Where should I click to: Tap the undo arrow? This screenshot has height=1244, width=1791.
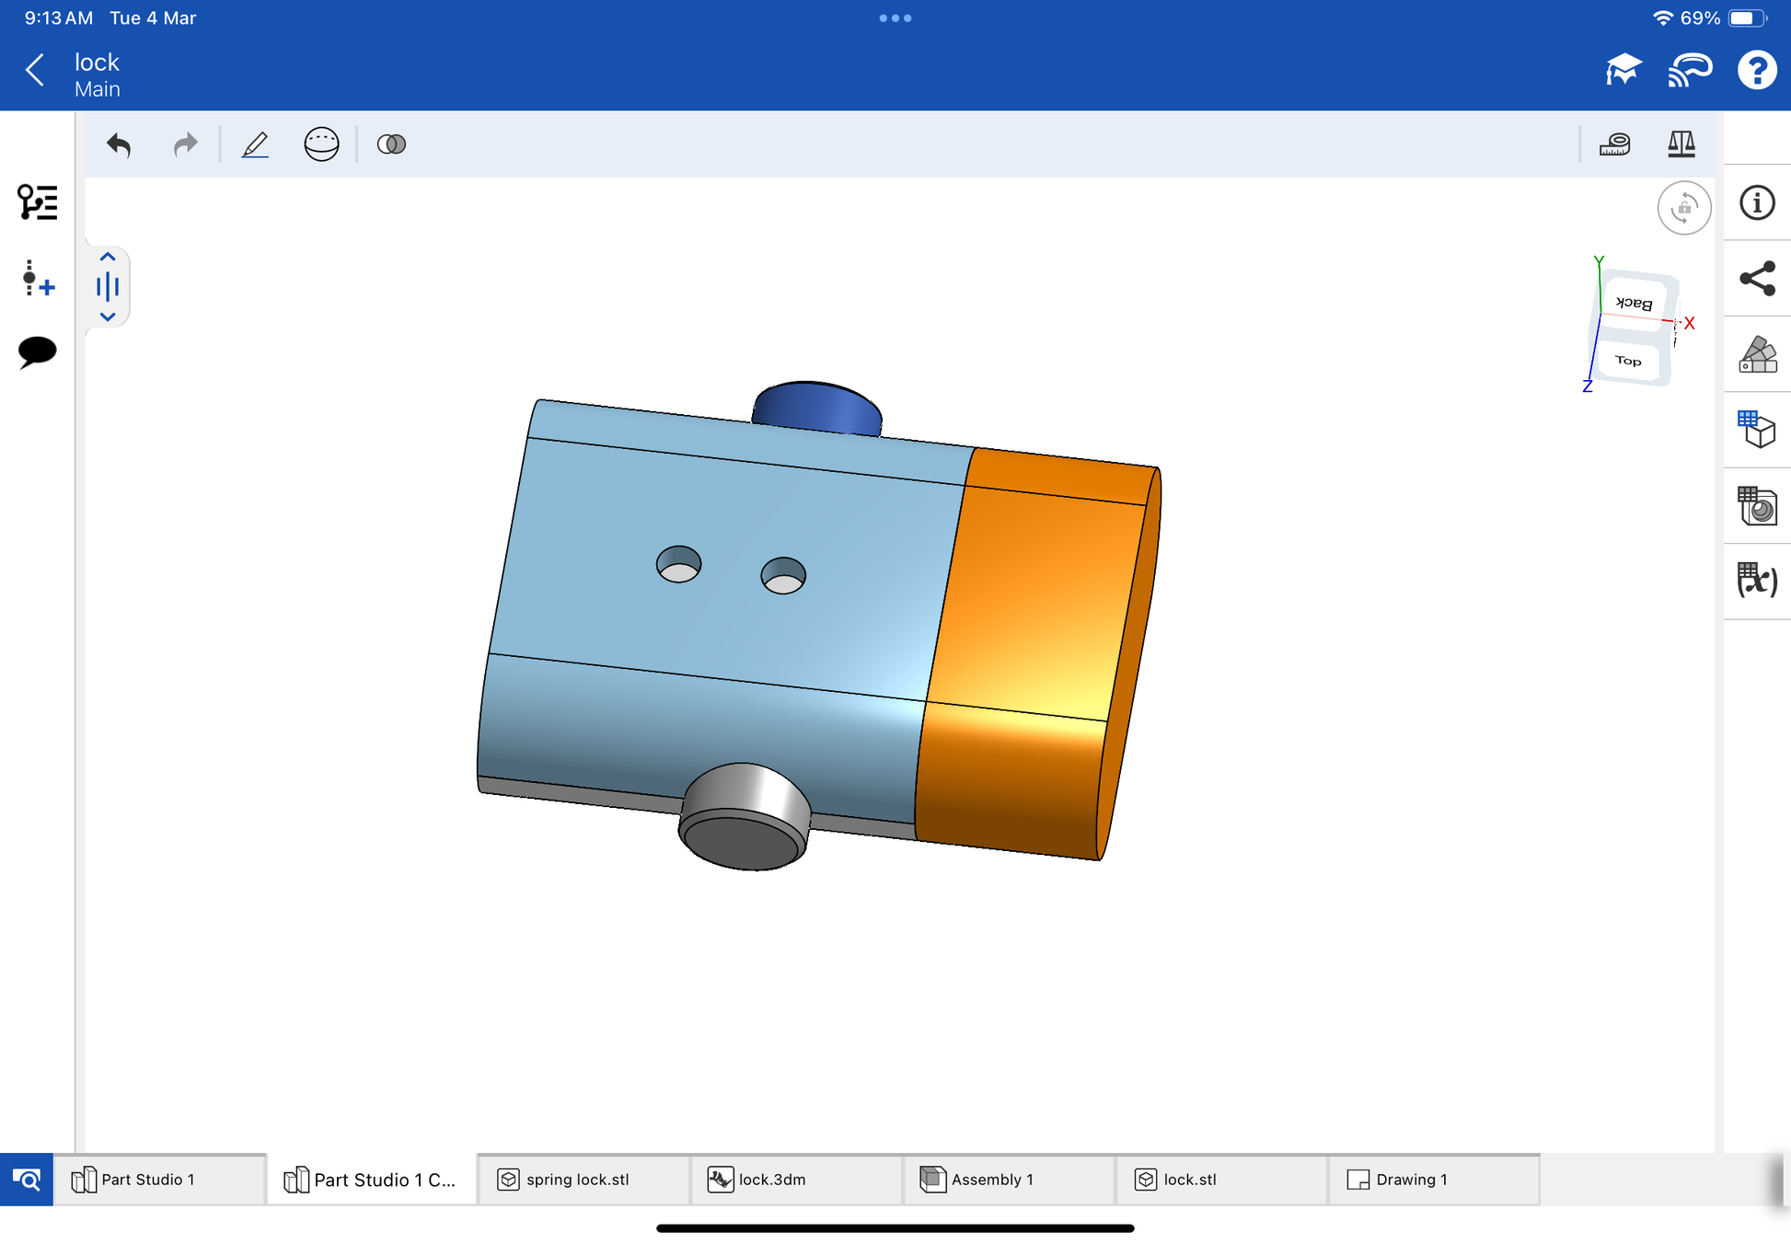pos(119,144)
